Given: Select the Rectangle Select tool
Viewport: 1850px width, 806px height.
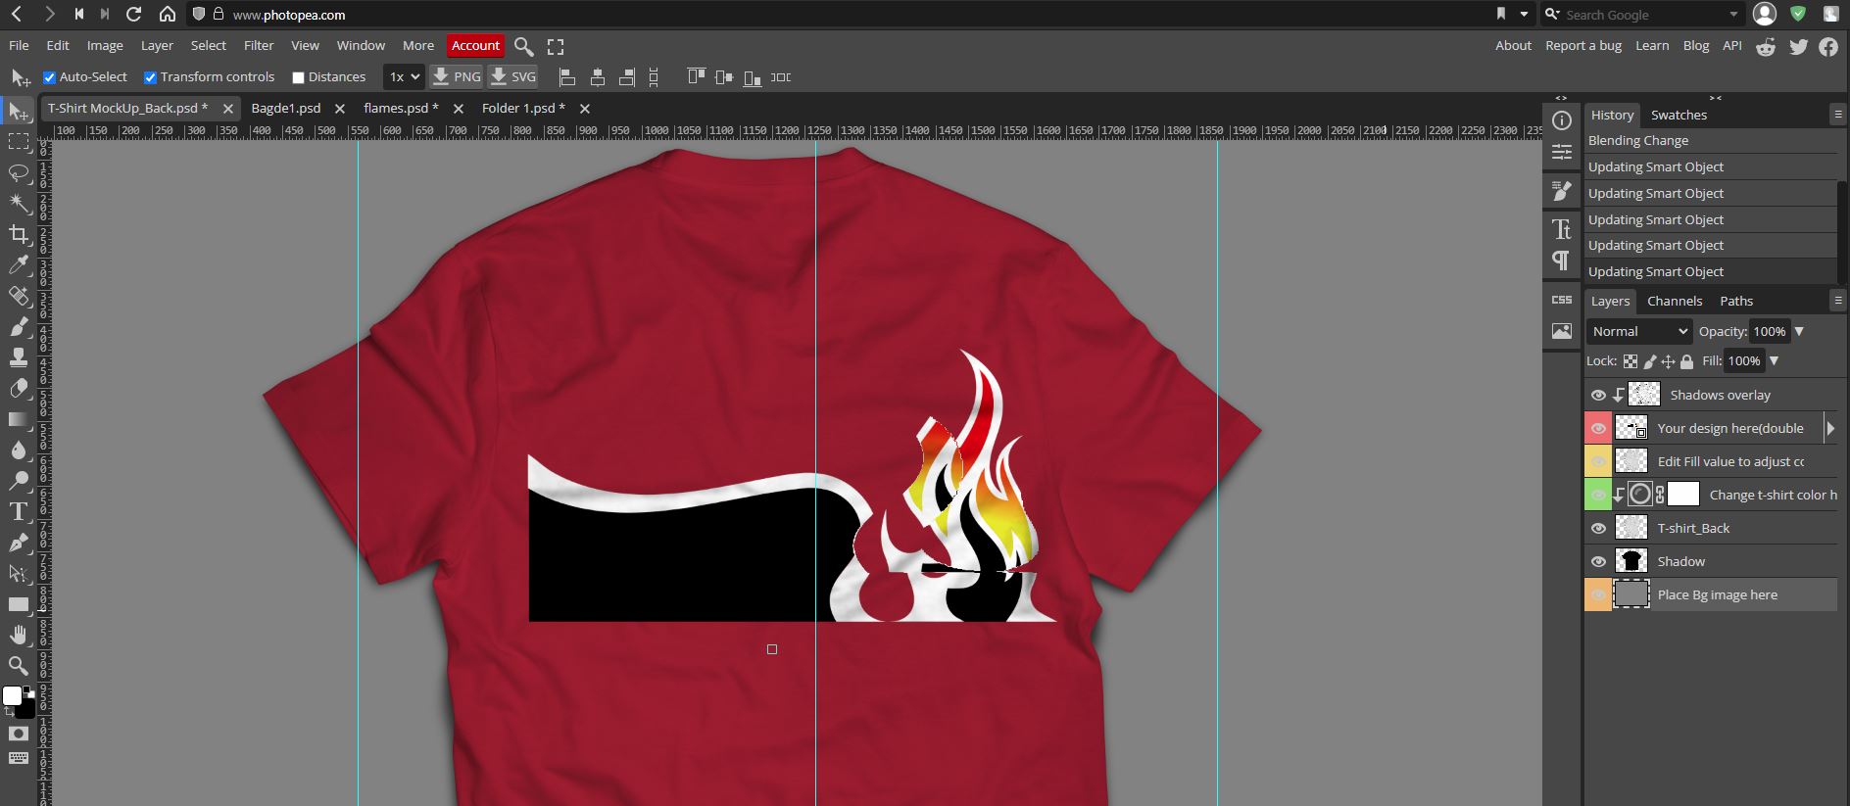Looking at the screenshot, I should [x=19, y=141].
